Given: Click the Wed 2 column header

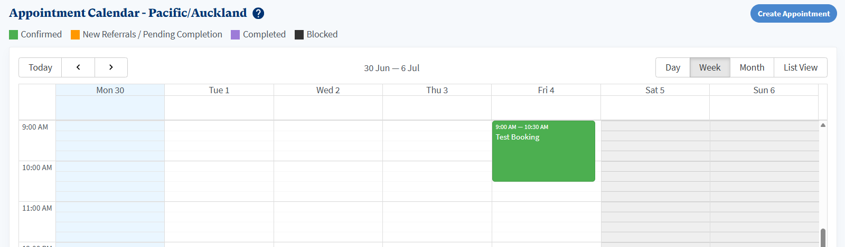Looking at the screenshot, I should (328, 90).
